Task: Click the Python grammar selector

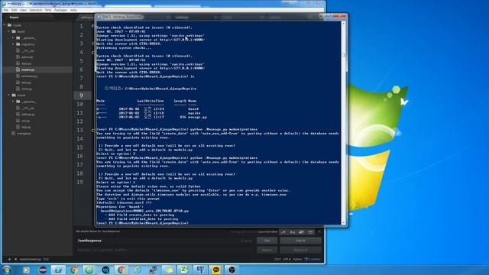Action: (297, 259)
